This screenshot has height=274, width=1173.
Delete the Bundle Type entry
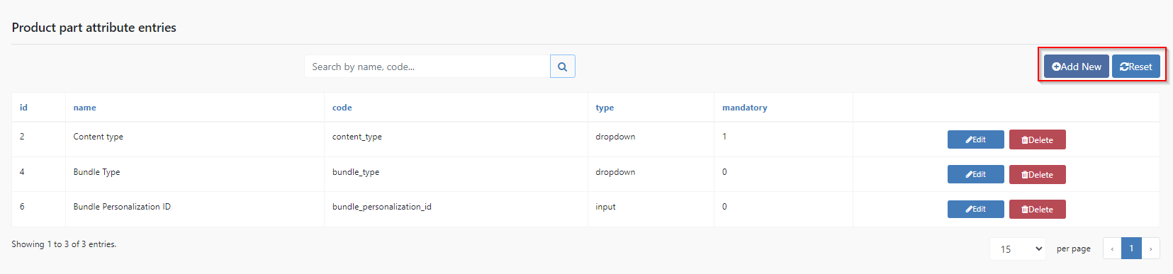click(x=1037, y=174)
